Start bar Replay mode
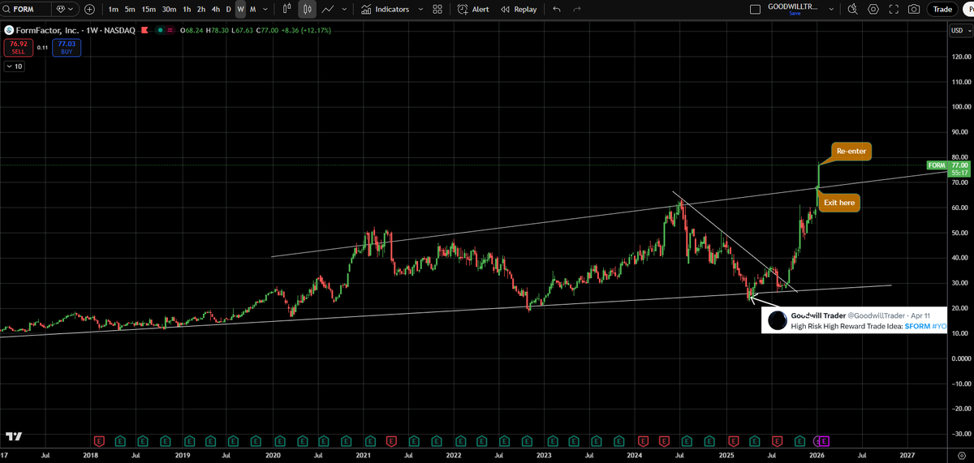This screenshot has height=463, width=974. coord(519,10)
